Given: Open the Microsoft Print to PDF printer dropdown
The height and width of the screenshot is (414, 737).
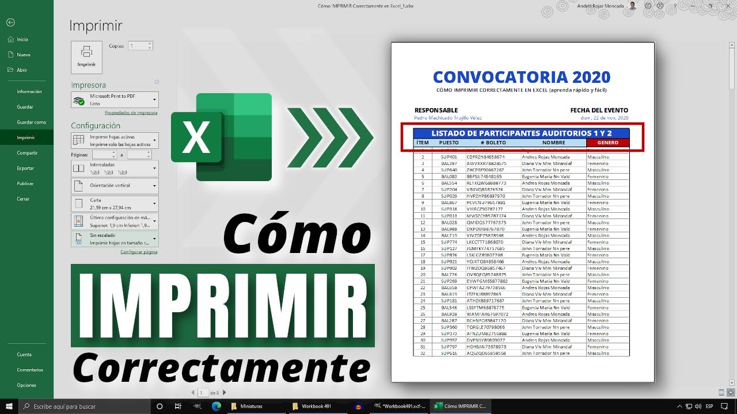Looking at the screenshot, I should pyautogui.click(x=115, y=100).
